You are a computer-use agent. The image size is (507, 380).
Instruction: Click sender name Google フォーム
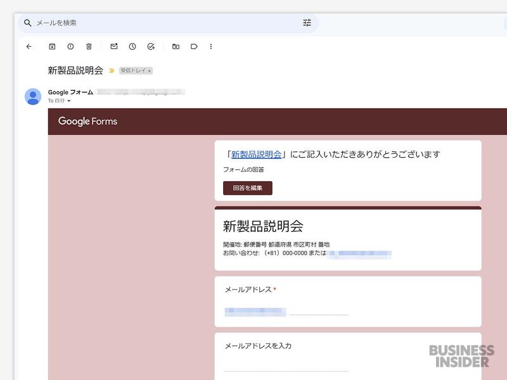70,92
